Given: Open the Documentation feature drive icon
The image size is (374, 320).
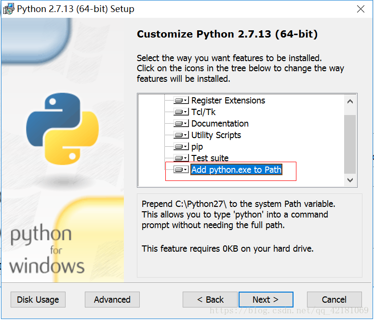Looking at the screenshot, I should (x=181, y=123).
